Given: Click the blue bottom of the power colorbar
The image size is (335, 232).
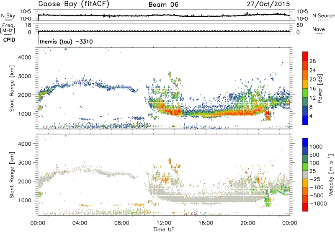Looking at the screenshot, I should pos(305,120).
